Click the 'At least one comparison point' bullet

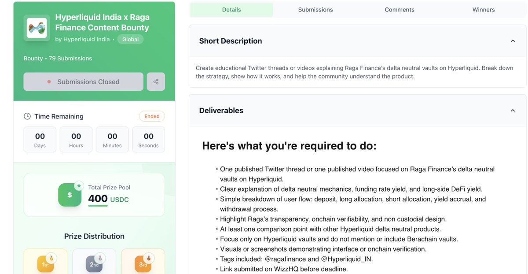330,229
